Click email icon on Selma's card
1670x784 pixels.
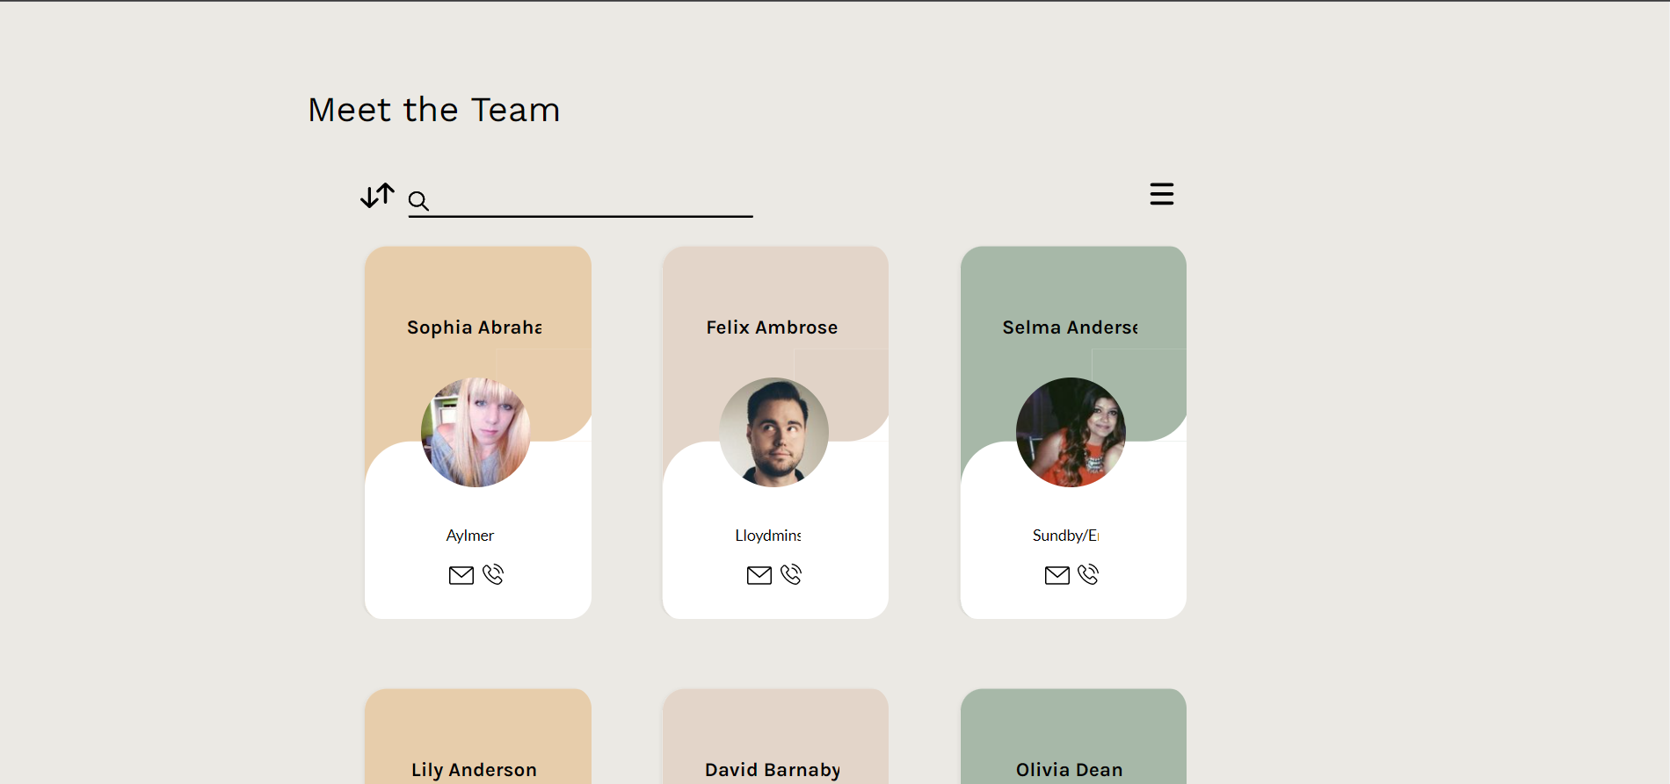coord(1057,575)
